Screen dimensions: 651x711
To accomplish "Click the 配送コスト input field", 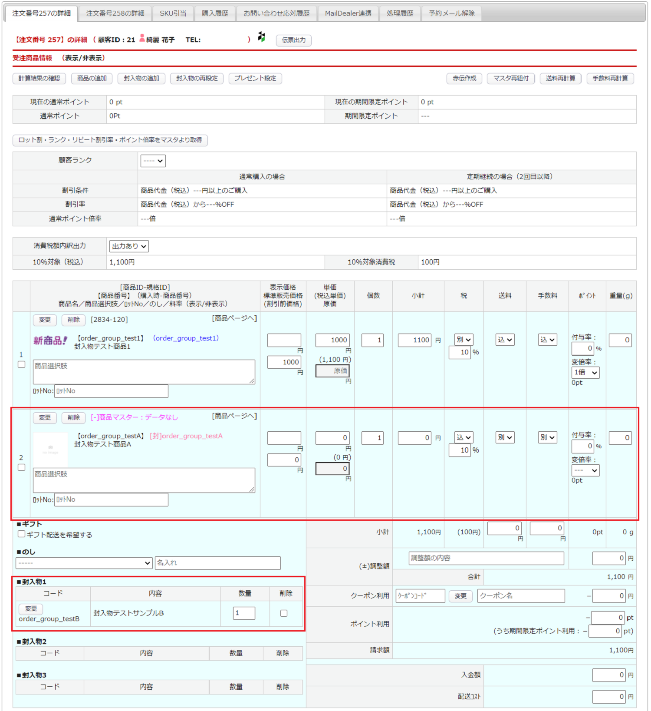I will pos(609,697).
